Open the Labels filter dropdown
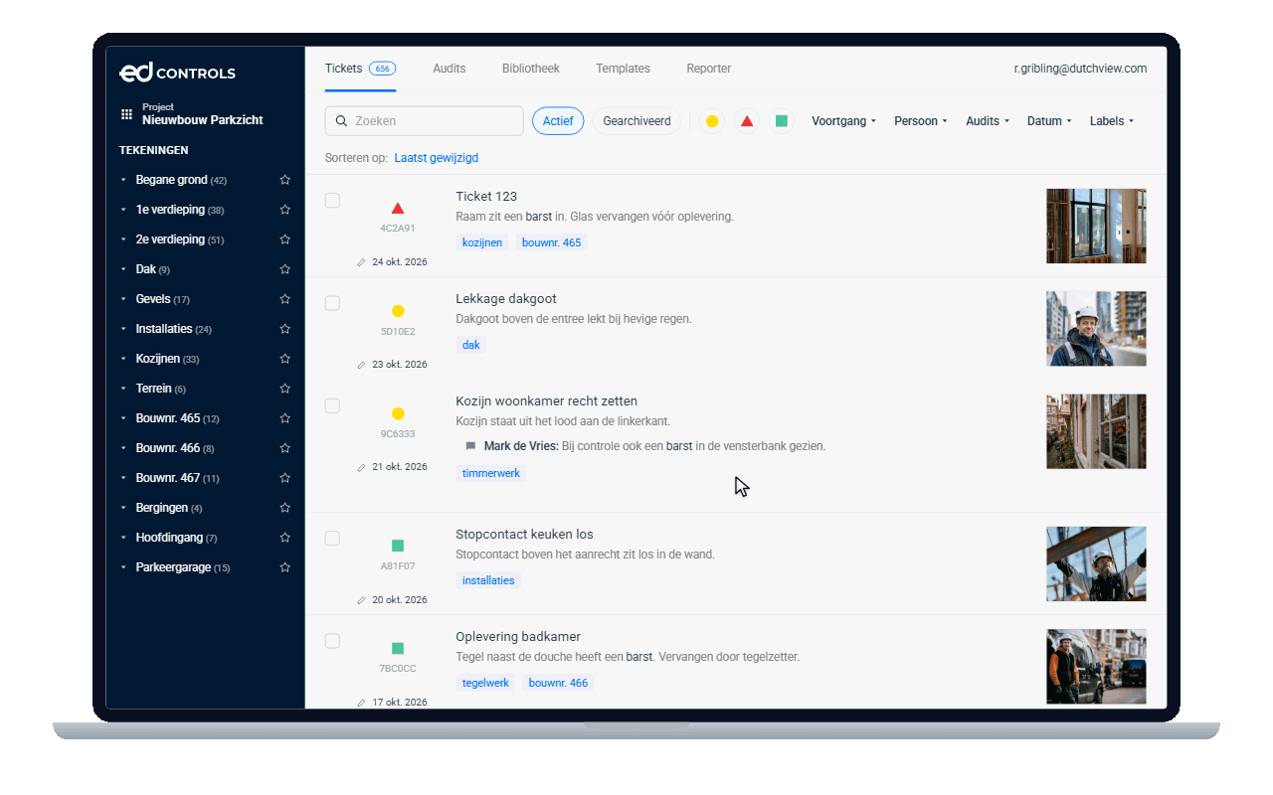The image size is (1273, 795). [x=1112, y=121]
